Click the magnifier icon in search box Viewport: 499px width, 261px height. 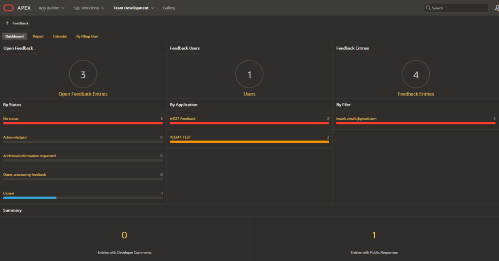[x=428, y=8]
